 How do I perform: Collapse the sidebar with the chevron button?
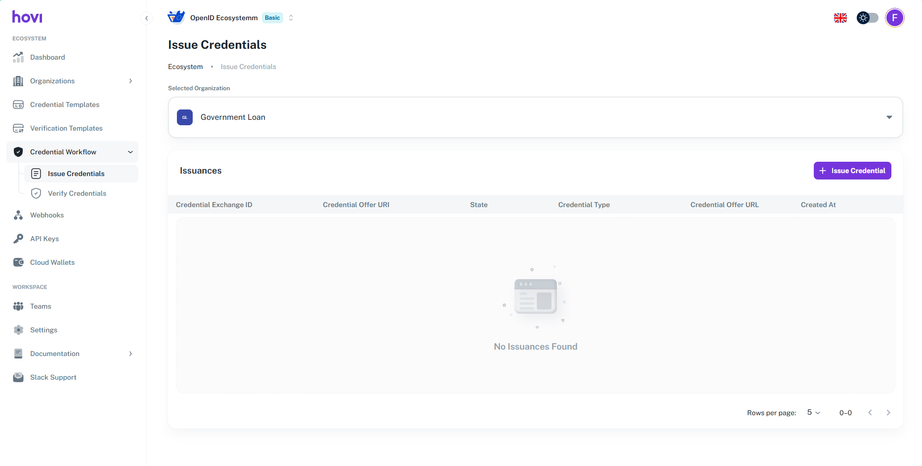146,18
